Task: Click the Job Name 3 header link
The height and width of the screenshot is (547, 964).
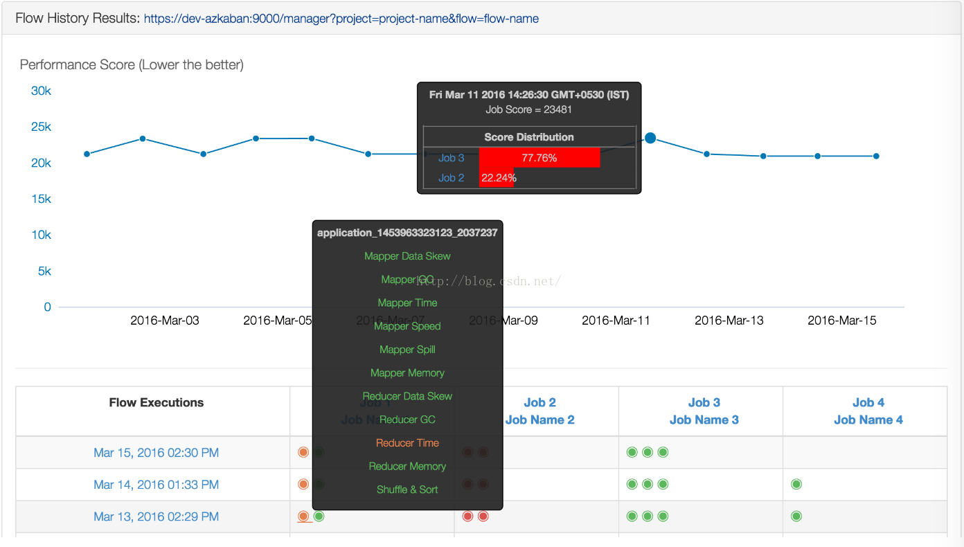Action: 704,420
